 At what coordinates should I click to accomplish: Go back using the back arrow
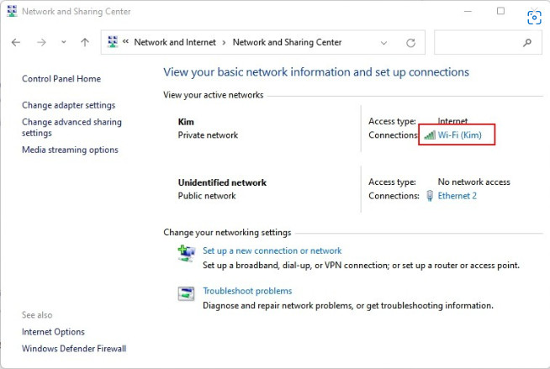(16, 42)
